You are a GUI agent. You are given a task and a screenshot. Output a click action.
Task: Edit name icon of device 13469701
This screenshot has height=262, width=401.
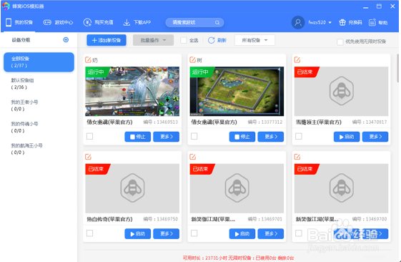(x=192, y=157)
